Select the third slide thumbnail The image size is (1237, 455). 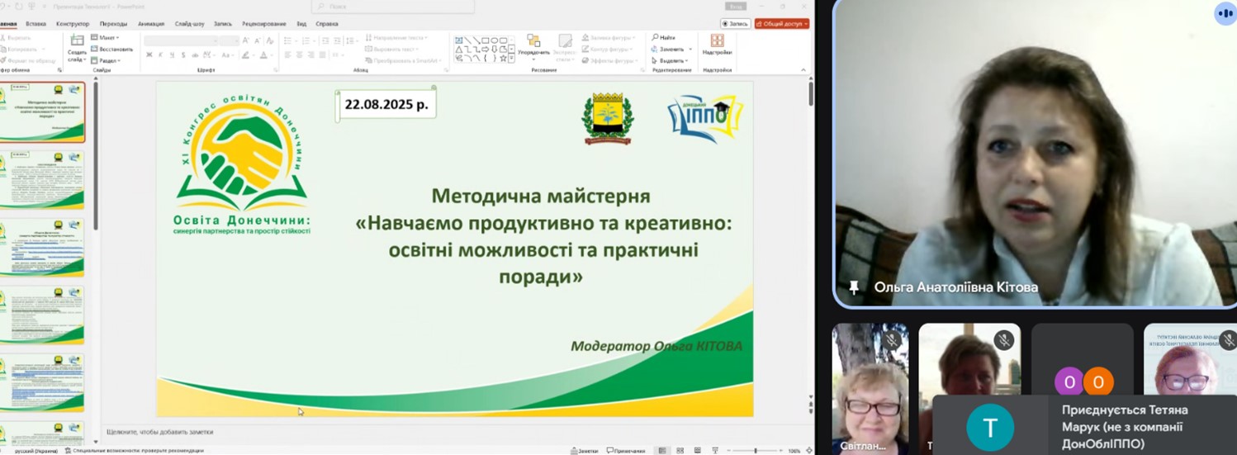pos(43,248)
